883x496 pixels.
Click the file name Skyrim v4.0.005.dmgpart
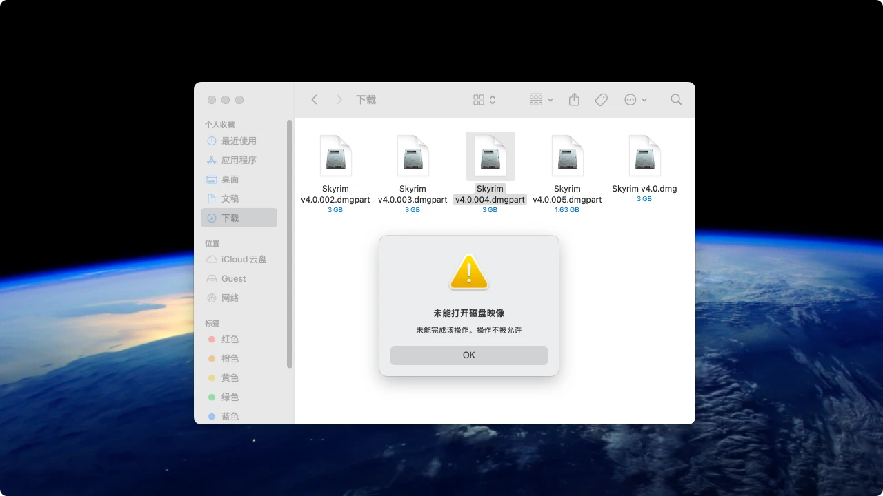[567, 194]
